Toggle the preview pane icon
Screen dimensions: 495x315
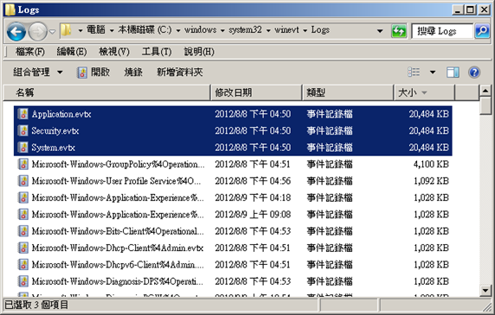tap(453, 72)
